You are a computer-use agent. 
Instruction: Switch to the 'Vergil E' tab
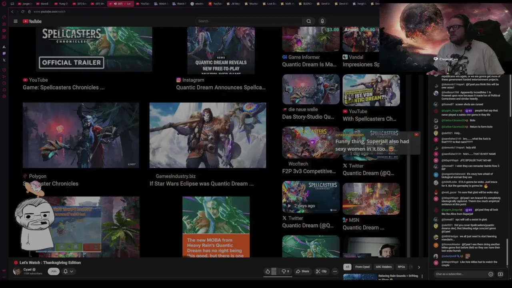[x=359, y=4]
